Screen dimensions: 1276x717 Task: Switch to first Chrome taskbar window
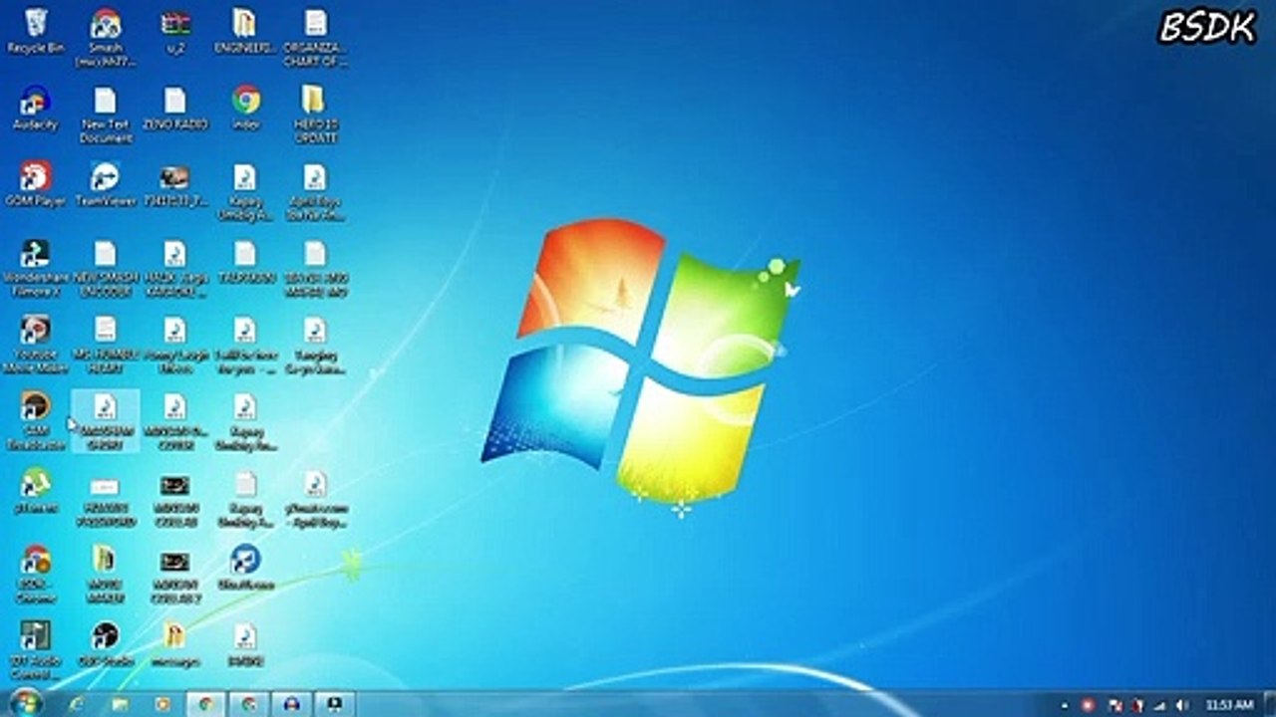205,704
